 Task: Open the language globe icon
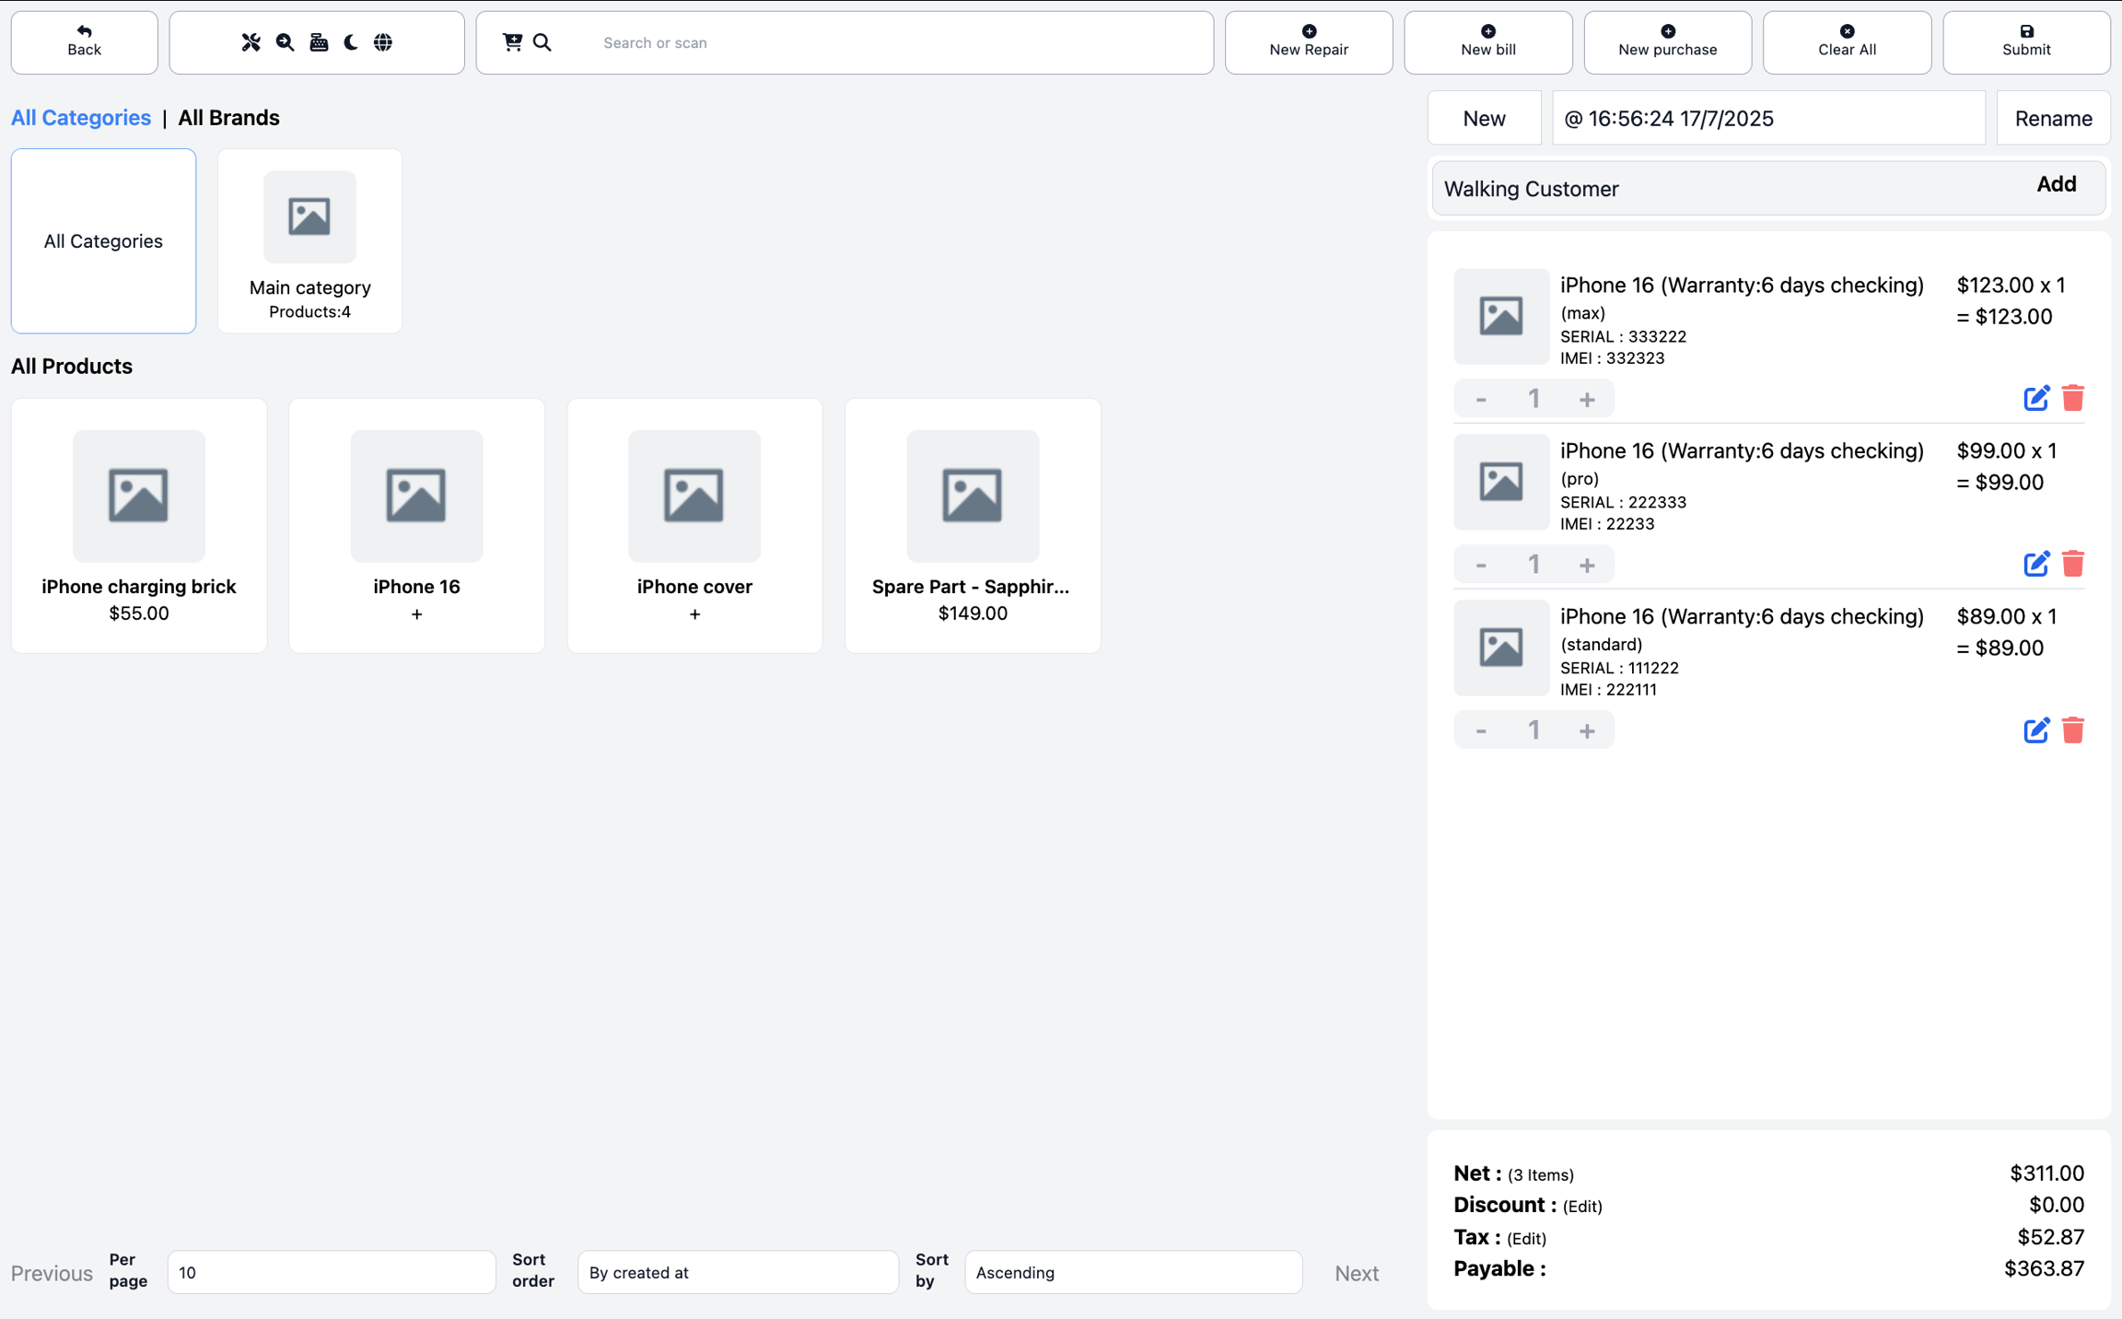pyautogui.click(x=383, y=42)
